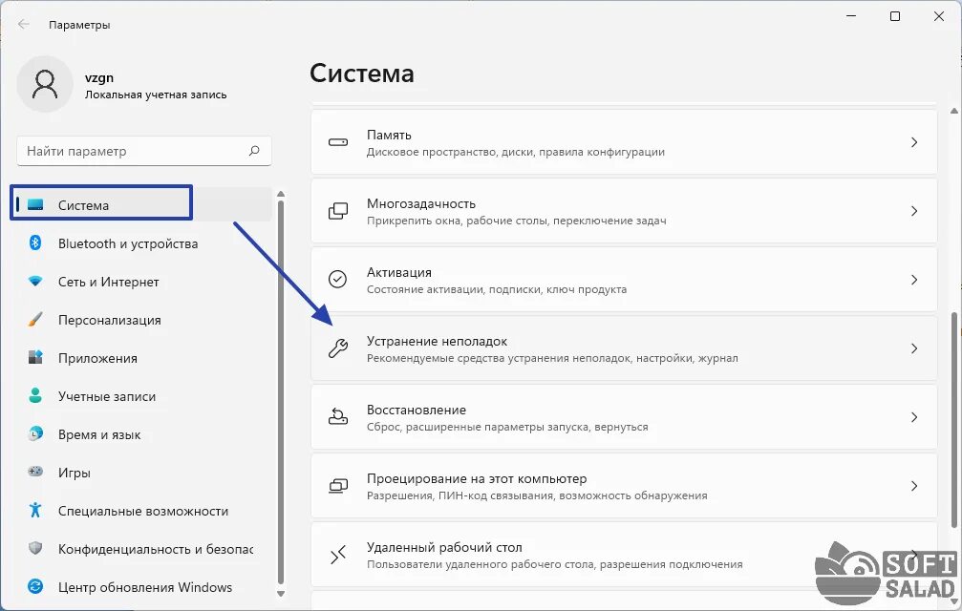Click the Проецирование screens icon
This screenshot has height=611, width=962.
pos(338,486)
